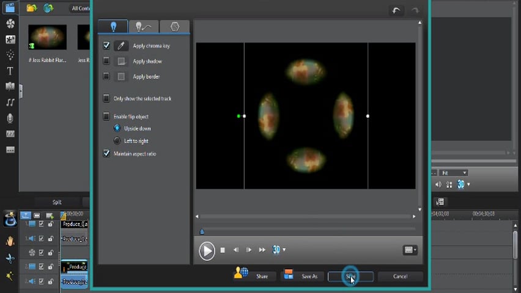The height and width of the screenshot is (293, 521).
Task: Click the Cancel button
Action: (400, 276)
